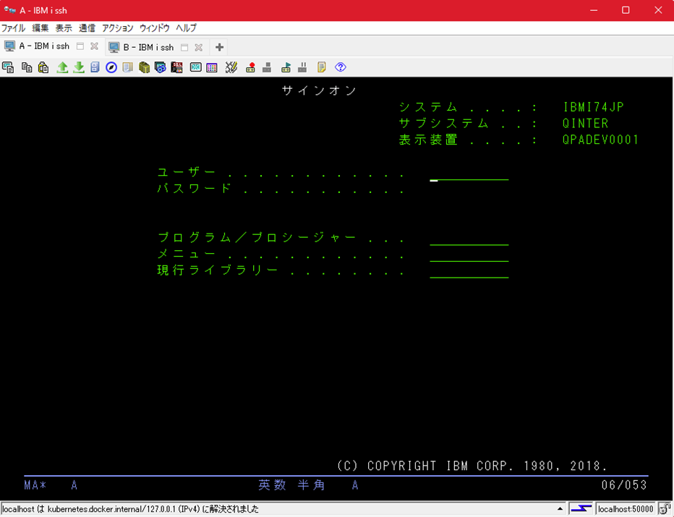The width and height of the screenshot is (674, 517).
Task: Maximize the IBM i ssh window
Action: [x=626, y=10]
